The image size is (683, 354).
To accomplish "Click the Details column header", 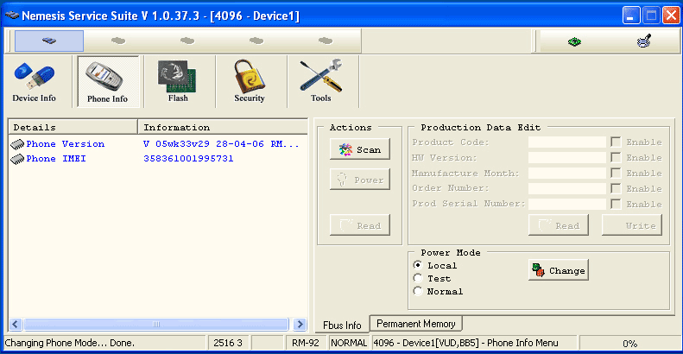I will [x=73, y=127].
